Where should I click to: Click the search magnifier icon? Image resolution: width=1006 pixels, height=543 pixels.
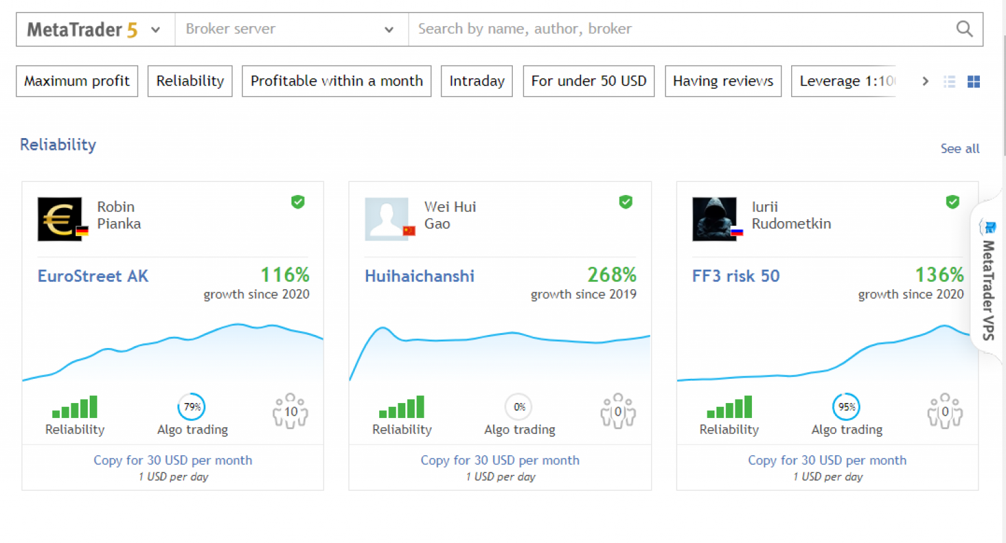(x=964, y=29)
